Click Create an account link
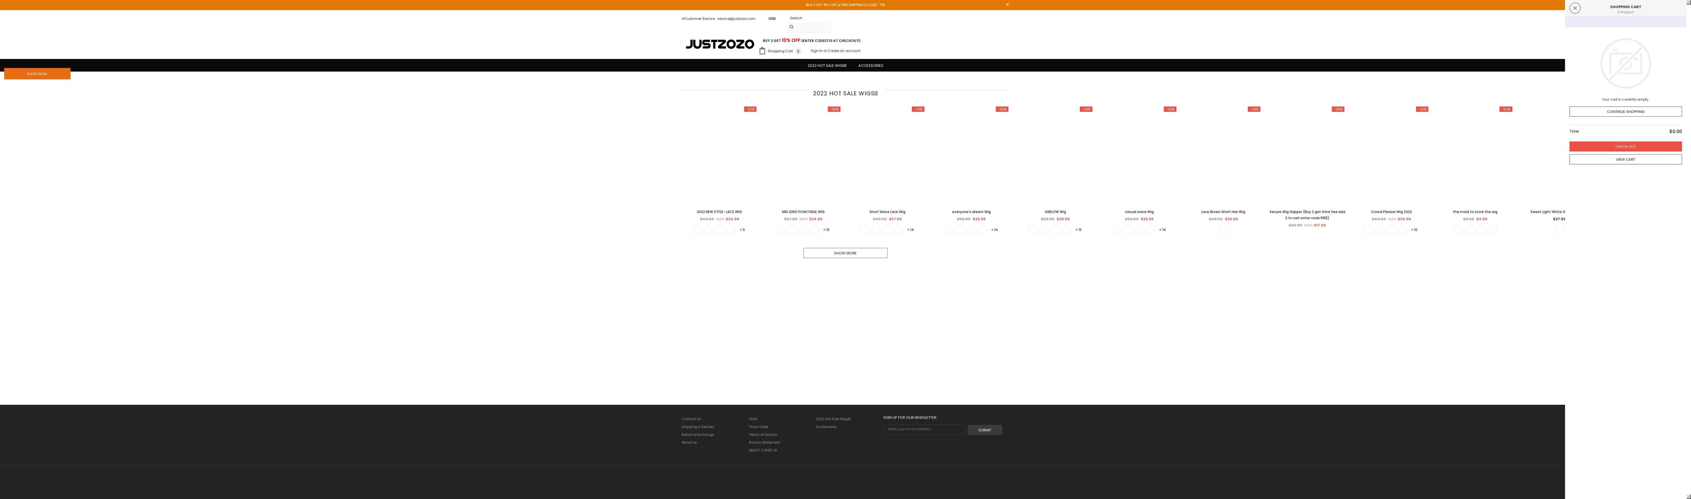Viewport: 1691px width, 499px height. pyautogui.click(x=844, y=50)
